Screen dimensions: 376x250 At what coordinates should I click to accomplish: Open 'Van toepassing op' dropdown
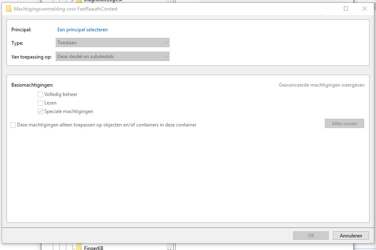click(x=113, y=57)
